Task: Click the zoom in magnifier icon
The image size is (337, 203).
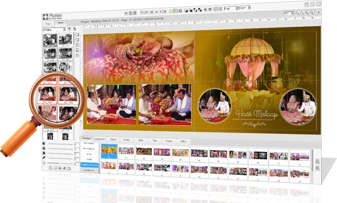Action: [x=307, y=13]
